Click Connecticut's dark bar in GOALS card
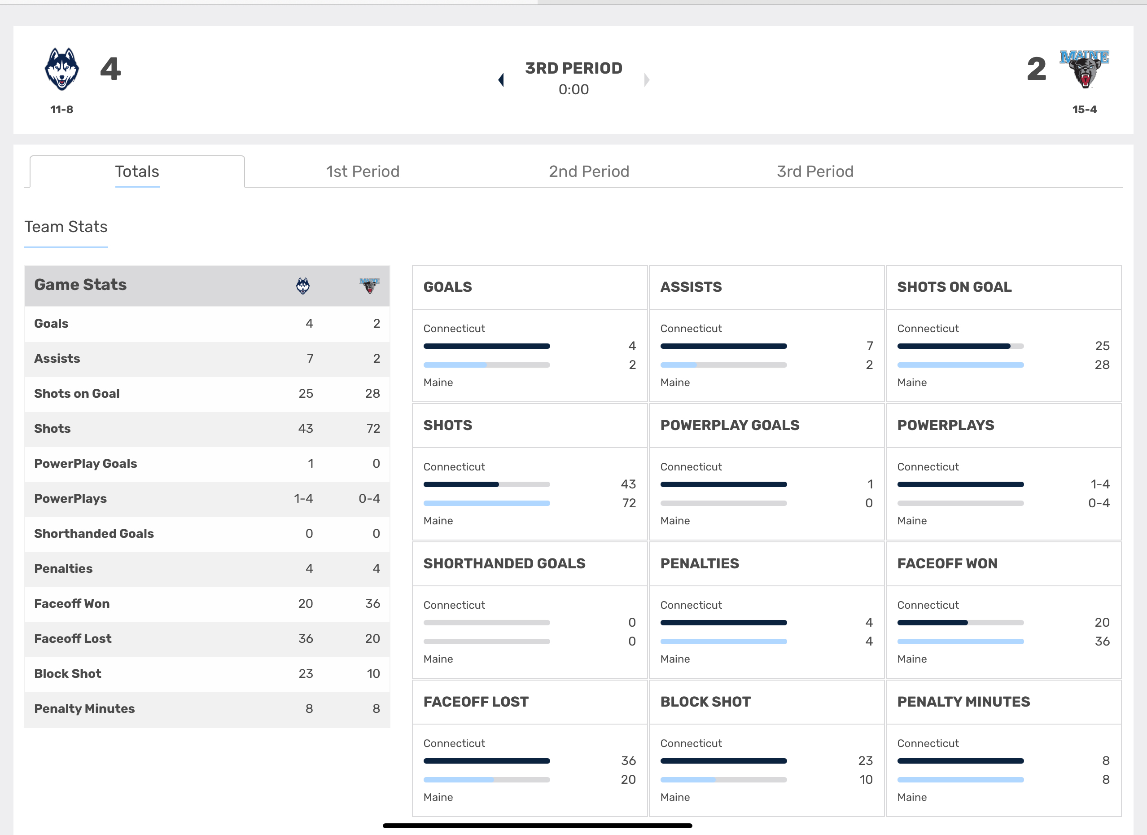Image resolution: width=1147 pixels, height=835 pixels. click(x=486, y=346)
